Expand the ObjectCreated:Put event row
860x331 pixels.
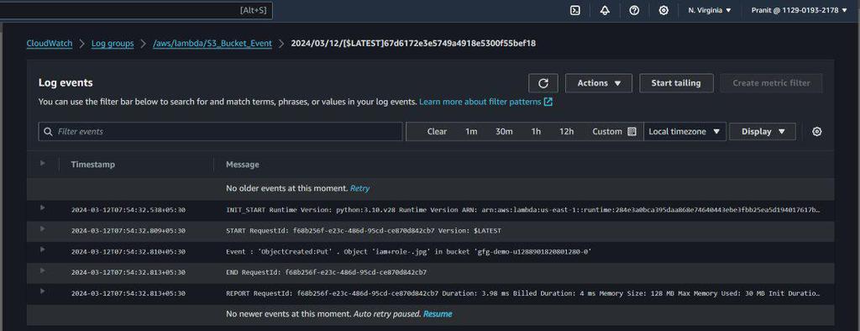43,250
